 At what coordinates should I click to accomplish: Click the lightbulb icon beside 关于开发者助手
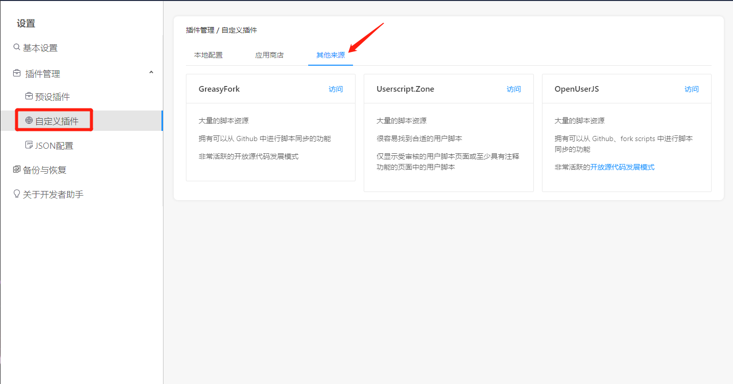[17, 194]
